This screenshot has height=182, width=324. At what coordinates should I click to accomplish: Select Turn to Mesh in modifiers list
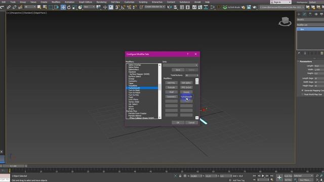(x=134, y=90)
